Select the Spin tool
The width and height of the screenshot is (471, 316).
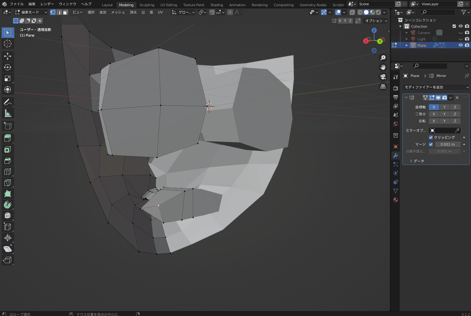click(x=7, y=205)
